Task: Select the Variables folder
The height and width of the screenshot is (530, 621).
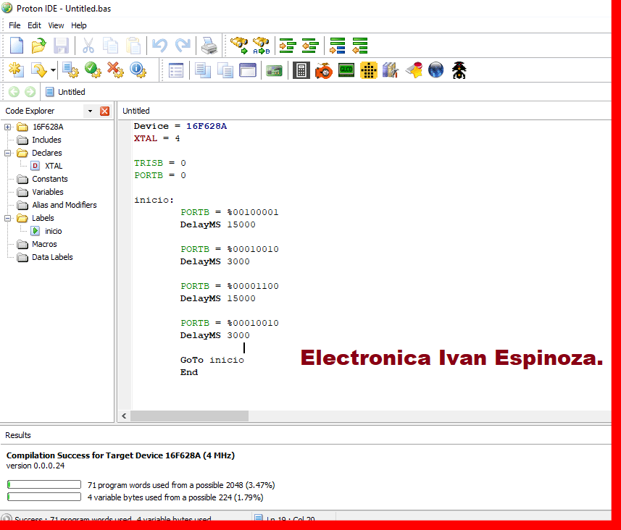Action: click(41, 193)
